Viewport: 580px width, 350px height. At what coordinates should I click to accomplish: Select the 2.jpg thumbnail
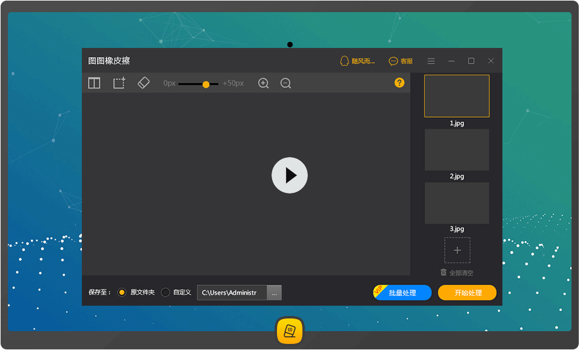point(456,150)
